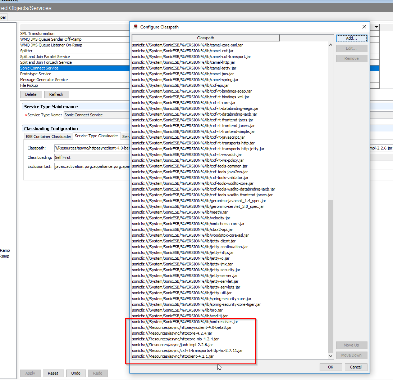Select the cxf-tools-wsdlto-databinding-jaxb.jar entry
Screen dimensions: 393x380
(204, 189)
